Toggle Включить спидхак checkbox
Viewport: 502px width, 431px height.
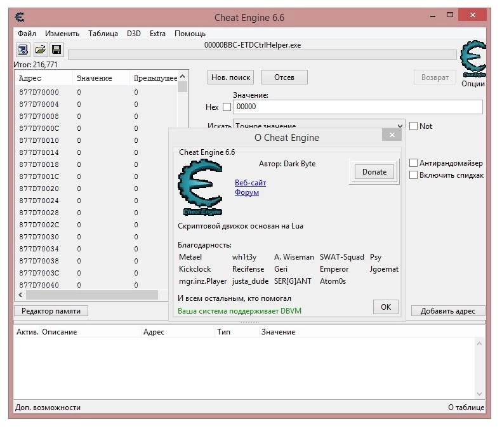(413, 175)
